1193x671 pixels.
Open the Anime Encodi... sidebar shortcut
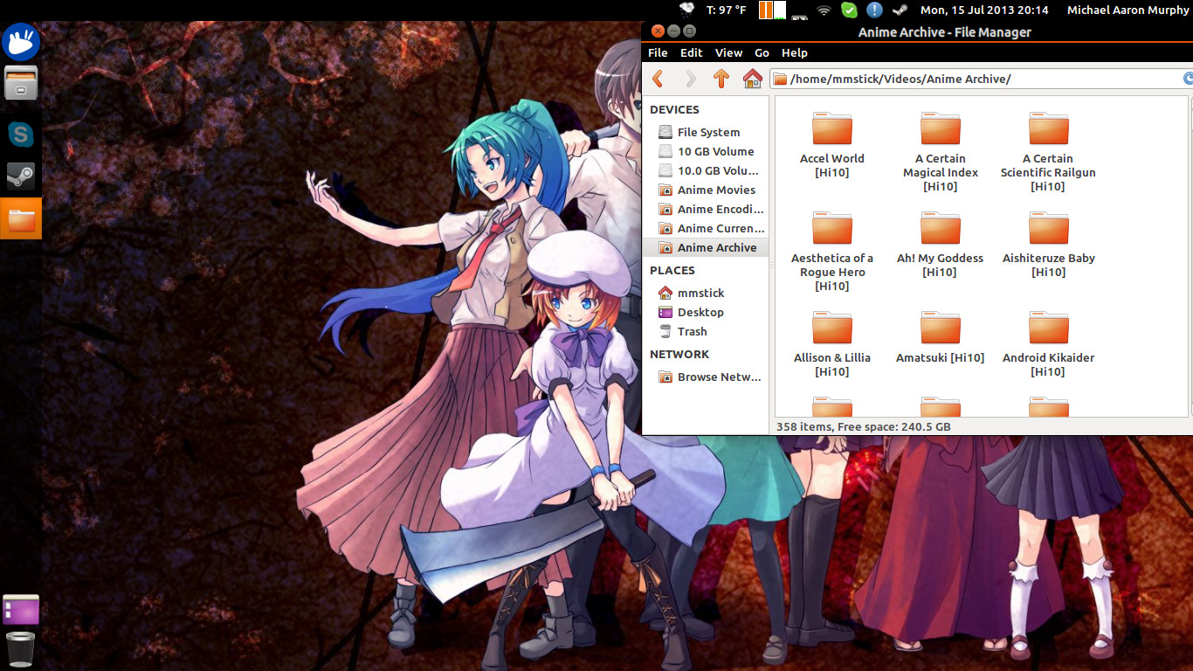[706, 209]
